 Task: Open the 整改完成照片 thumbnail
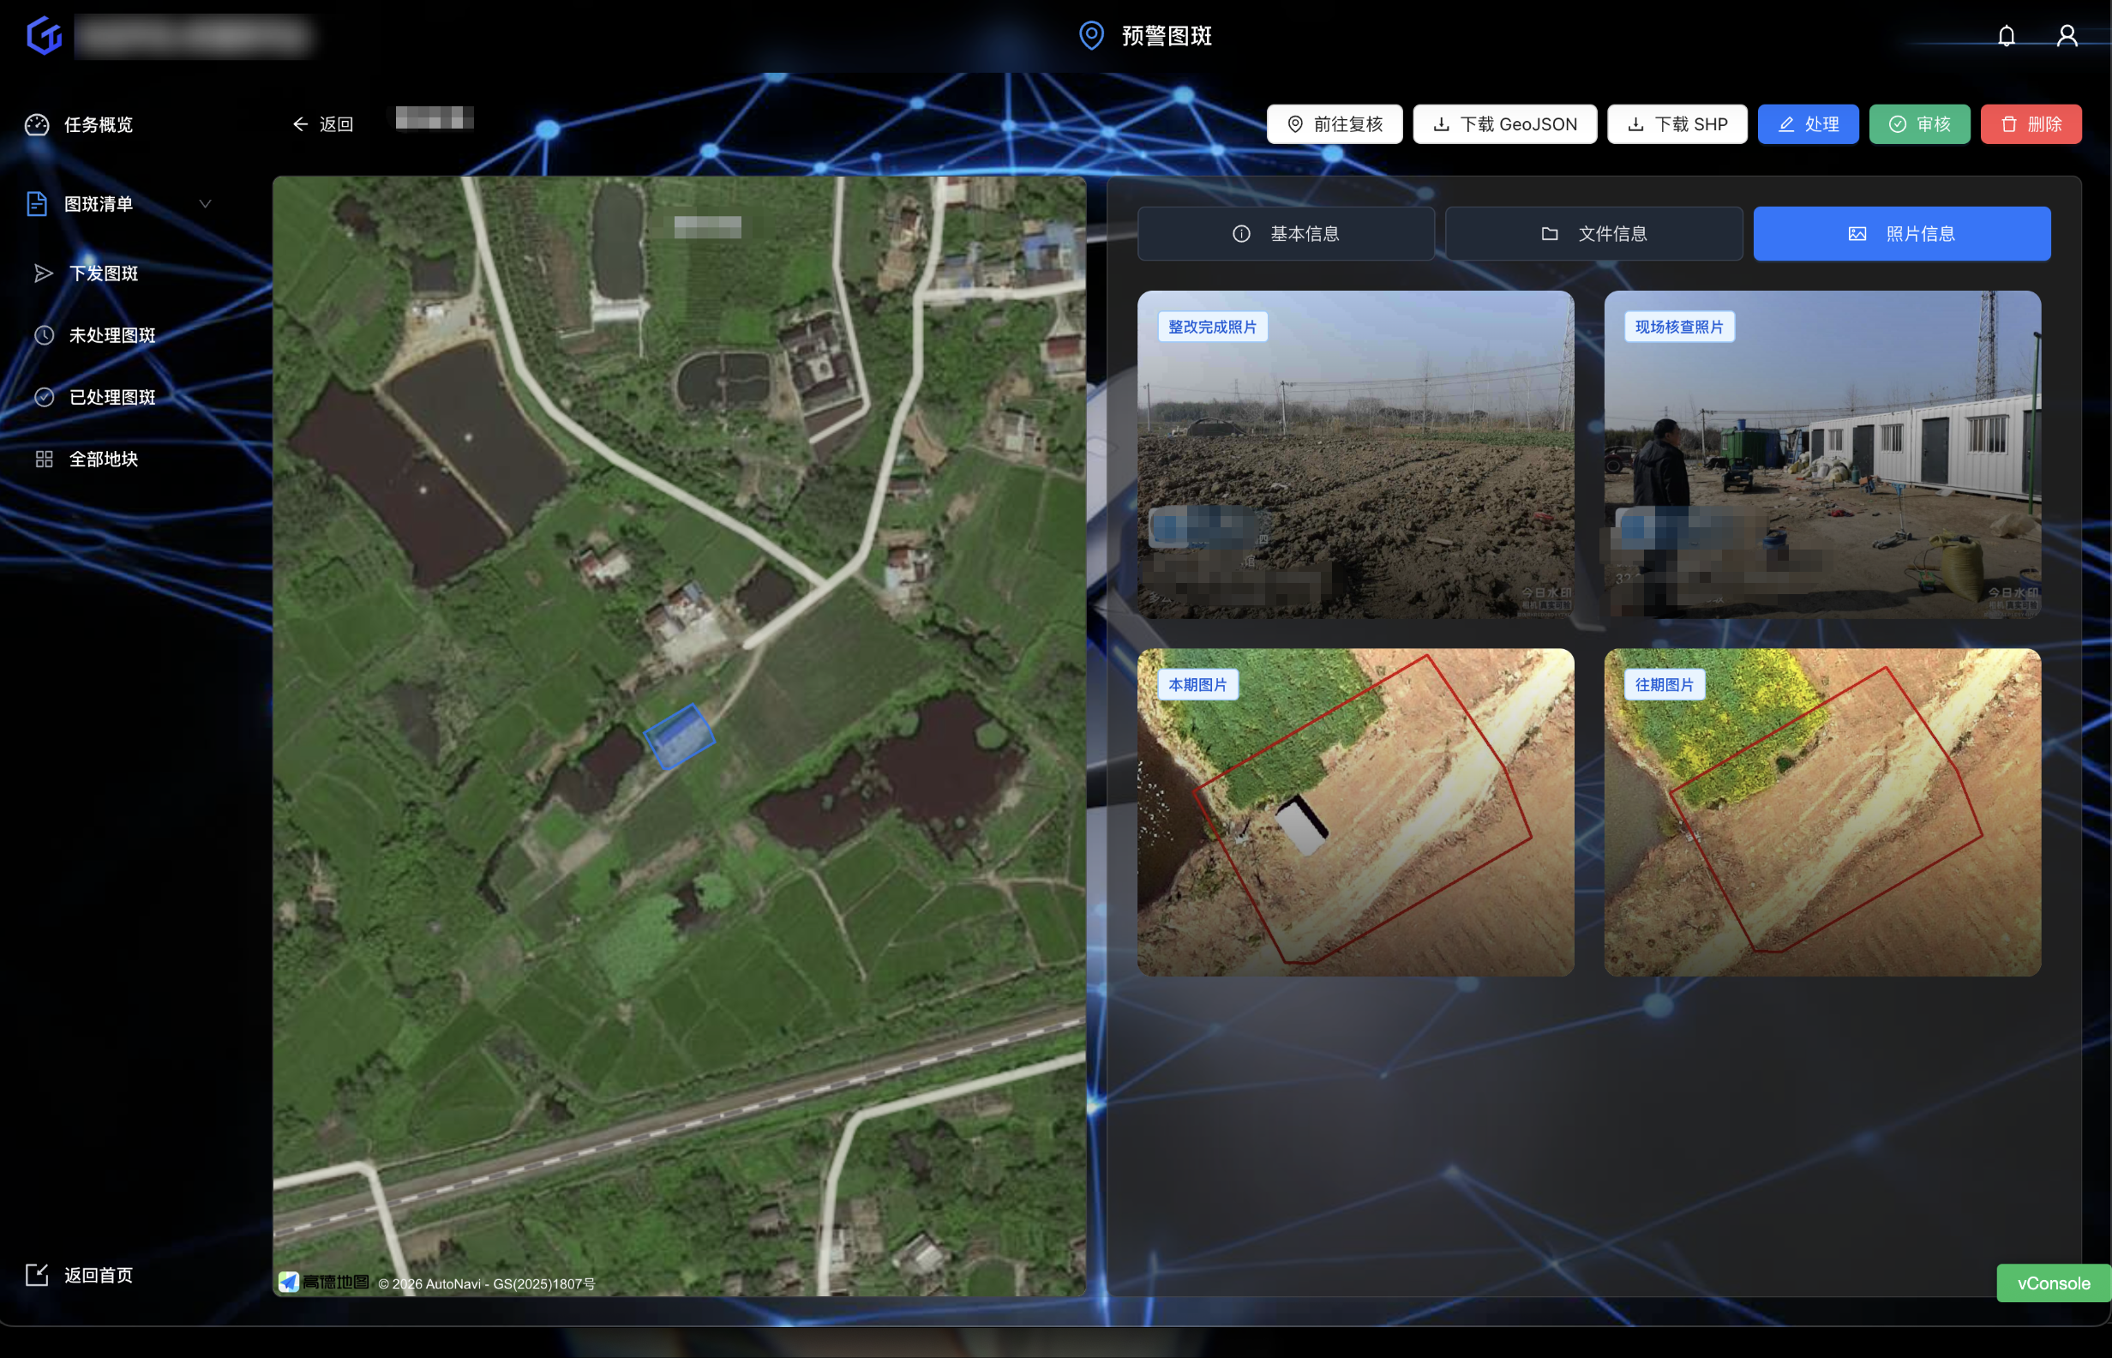click(1355, 454)
